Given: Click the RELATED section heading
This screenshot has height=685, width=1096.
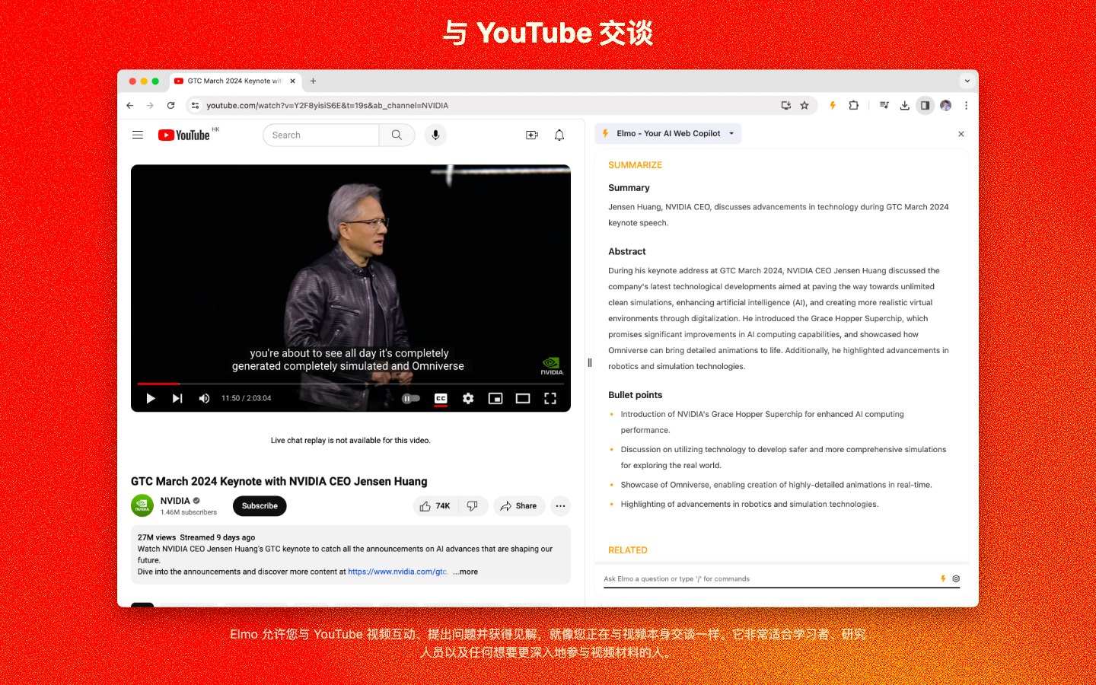Looking at the screenshot, I should pos(628,550).
